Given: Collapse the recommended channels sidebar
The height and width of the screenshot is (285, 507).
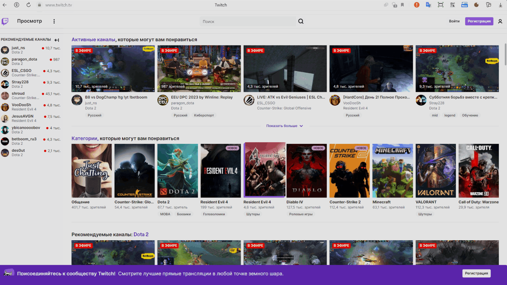Looking at the screenshot, I should (57, 40).
